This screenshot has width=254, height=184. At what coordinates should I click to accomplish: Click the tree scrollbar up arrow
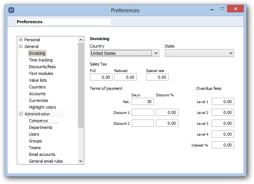point(81,40)
